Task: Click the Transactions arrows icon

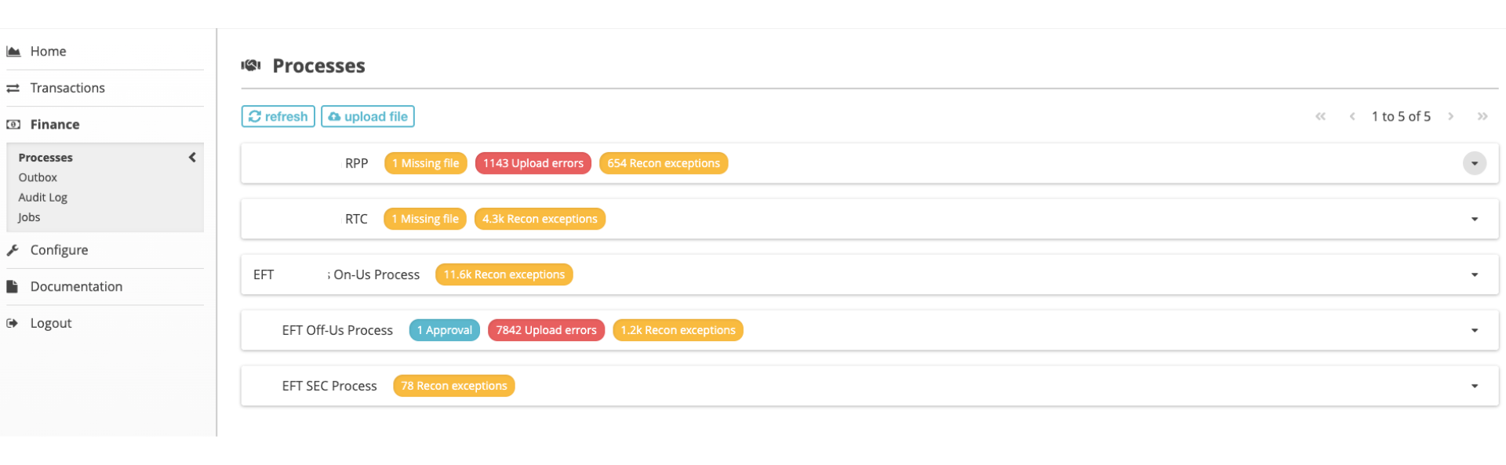Action: point(13,89)
